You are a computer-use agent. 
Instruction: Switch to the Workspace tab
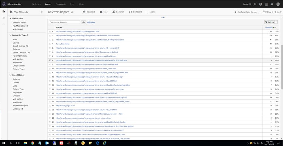(x=36, y=4)
